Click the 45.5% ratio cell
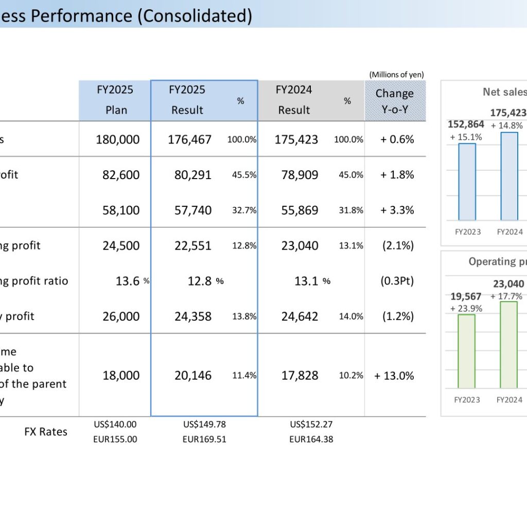 click(x=244, y=175)
